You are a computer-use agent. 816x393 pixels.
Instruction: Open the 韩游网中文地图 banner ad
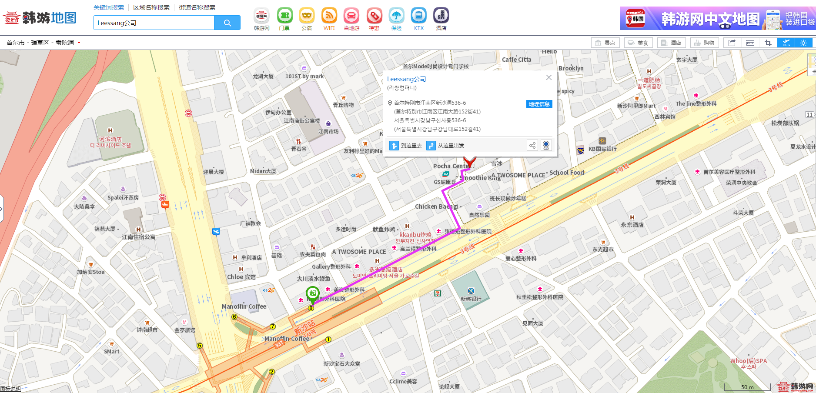coord(718,18)
